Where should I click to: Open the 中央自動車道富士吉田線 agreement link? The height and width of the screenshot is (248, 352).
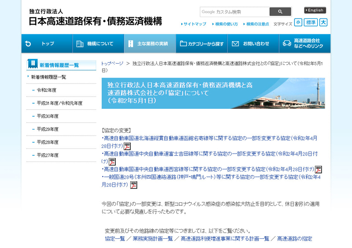point(209,157)
